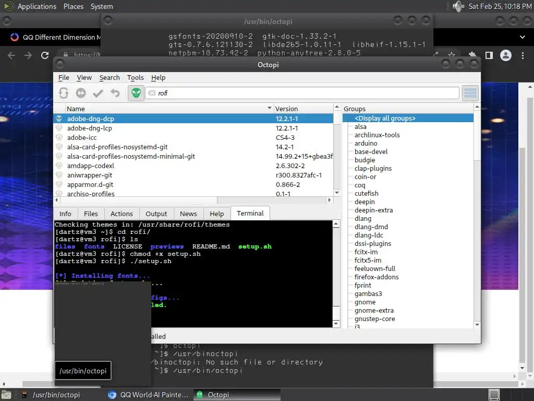Select the gnome-extra group

[374, 310]
